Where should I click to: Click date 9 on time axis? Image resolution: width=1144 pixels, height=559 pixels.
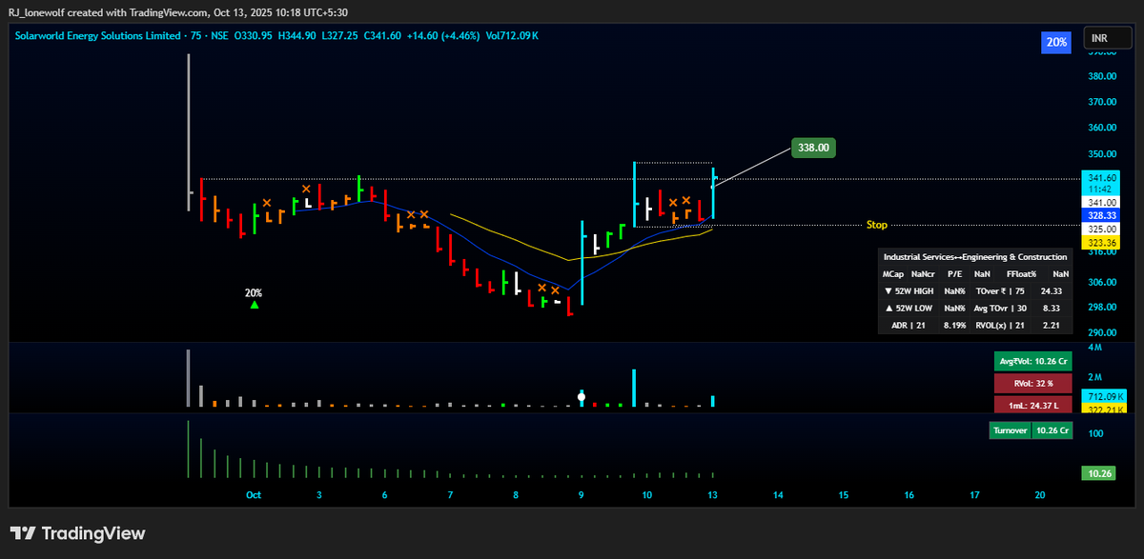581,495
